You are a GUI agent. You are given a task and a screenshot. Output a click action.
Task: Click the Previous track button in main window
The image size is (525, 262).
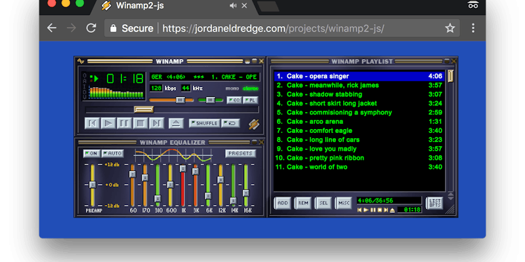tap(92, 123)
